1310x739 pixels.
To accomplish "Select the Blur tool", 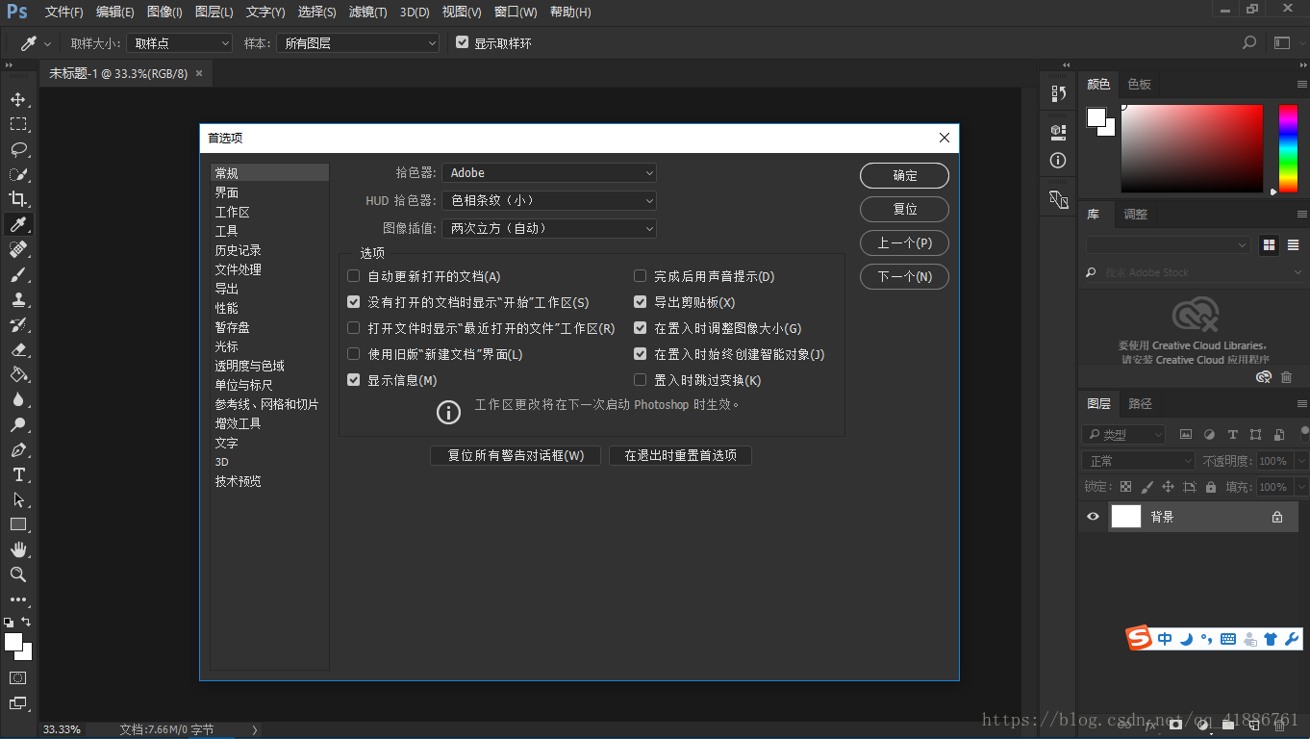I will 18,399.
